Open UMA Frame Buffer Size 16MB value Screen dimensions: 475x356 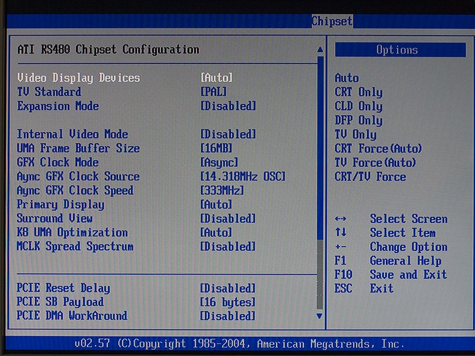[216, 148]
